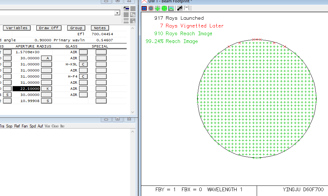Image resolution: width=328 pixels, height=196 pixels.
Task: Click the GLASS column header
Action: pyautogui.click(x=71, y=46)
